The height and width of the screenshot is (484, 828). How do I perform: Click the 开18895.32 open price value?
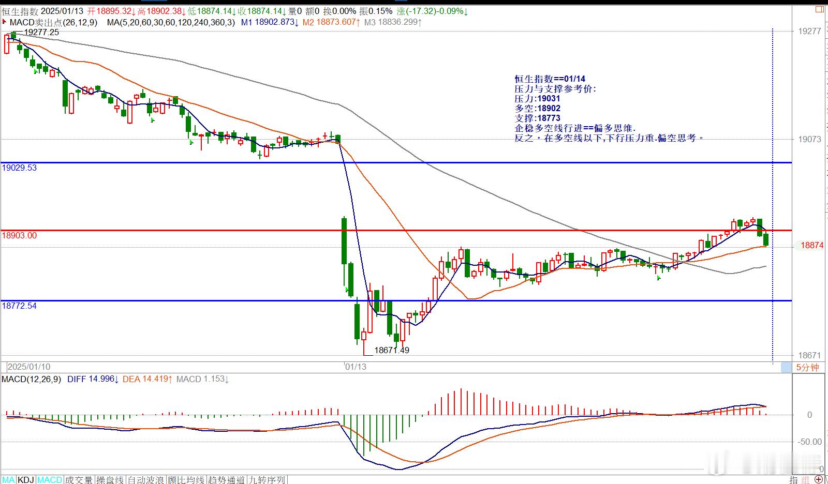pyautogui.click(x=112, y=11)
